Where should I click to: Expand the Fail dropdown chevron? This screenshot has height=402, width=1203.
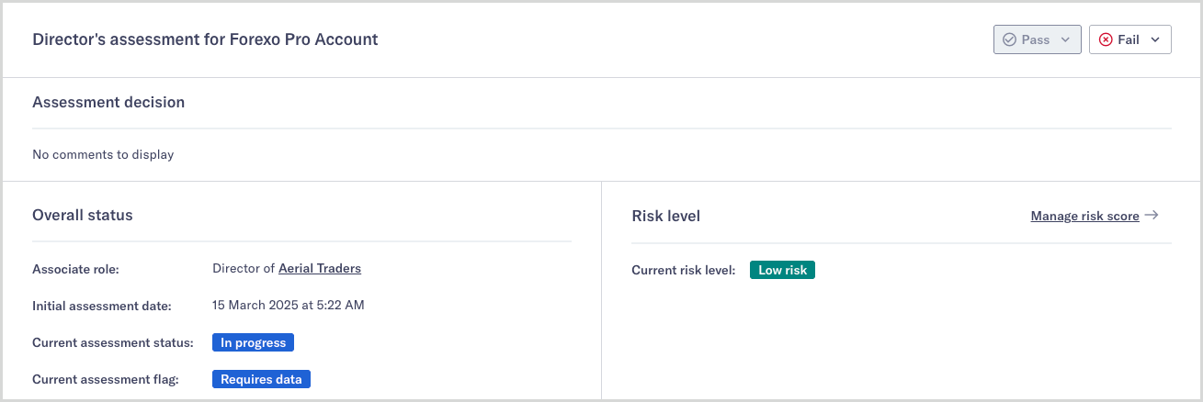[x=1155, y=39]
